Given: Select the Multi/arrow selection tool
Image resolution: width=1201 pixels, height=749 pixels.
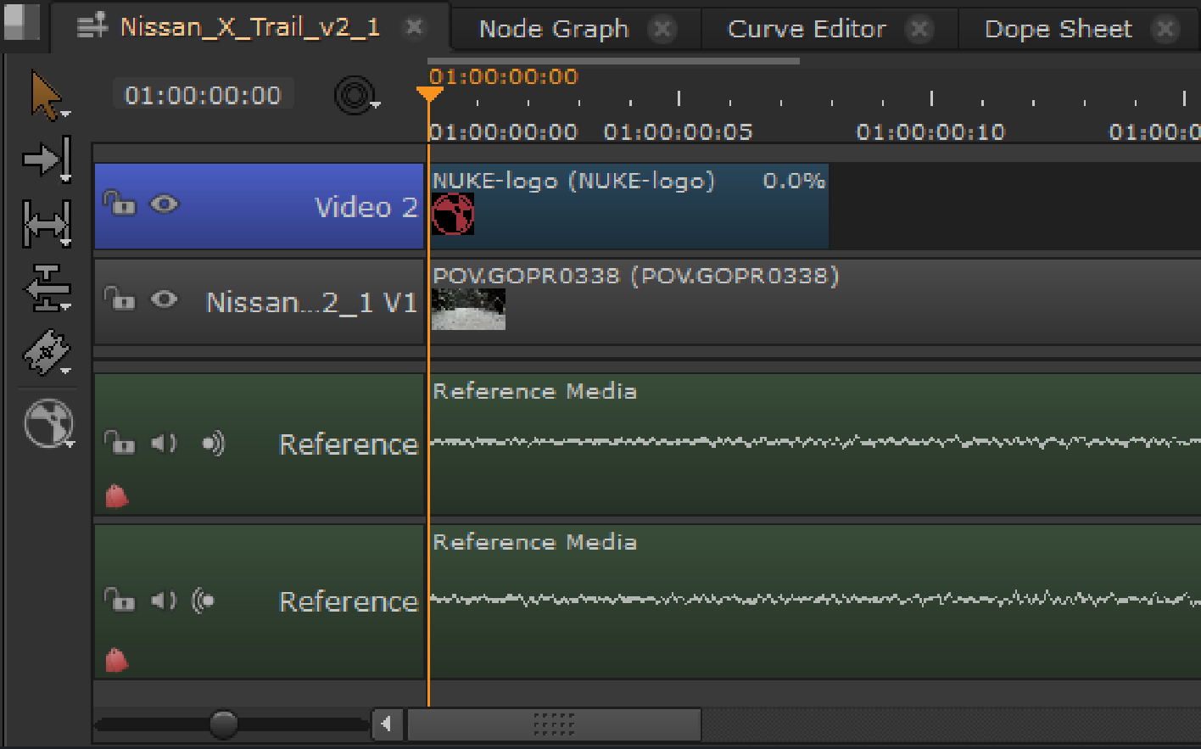Looking at the screenshot, I should tap(47, 97).
